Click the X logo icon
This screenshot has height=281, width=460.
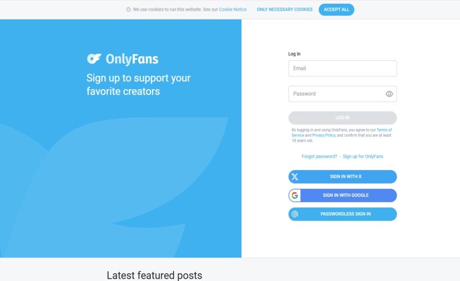(x=295, y=177)
